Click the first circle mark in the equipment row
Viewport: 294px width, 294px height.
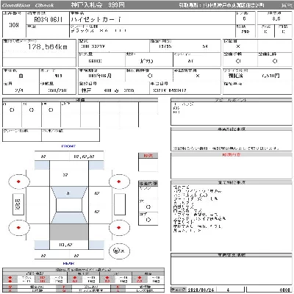pos(12,110)
